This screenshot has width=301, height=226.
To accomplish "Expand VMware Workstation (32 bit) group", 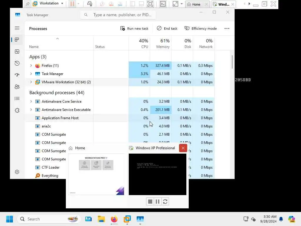I will (x=31, y=82).
